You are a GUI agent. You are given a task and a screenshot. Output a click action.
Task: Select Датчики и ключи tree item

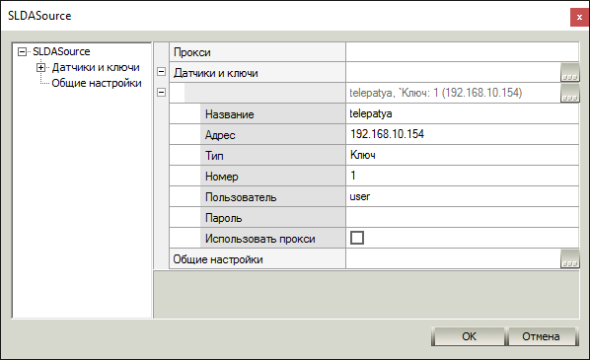96,67
